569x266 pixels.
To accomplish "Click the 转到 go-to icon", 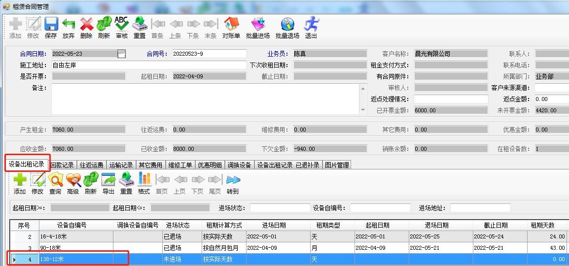I will pos(233,179).
